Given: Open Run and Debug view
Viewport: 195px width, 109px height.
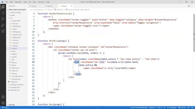Looking at the screenshot, I should point(3,25).
